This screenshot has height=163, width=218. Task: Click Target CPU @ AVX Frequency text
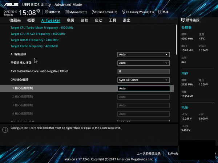pos(38,34)
